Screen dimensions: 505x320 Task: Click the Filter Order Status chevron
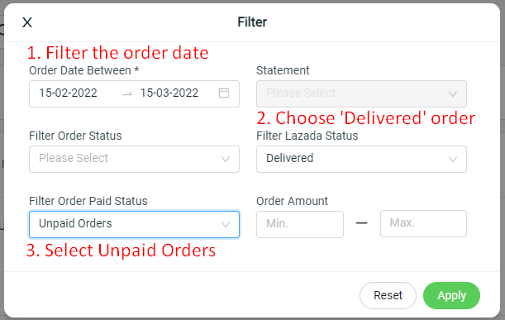coord(226,160)
